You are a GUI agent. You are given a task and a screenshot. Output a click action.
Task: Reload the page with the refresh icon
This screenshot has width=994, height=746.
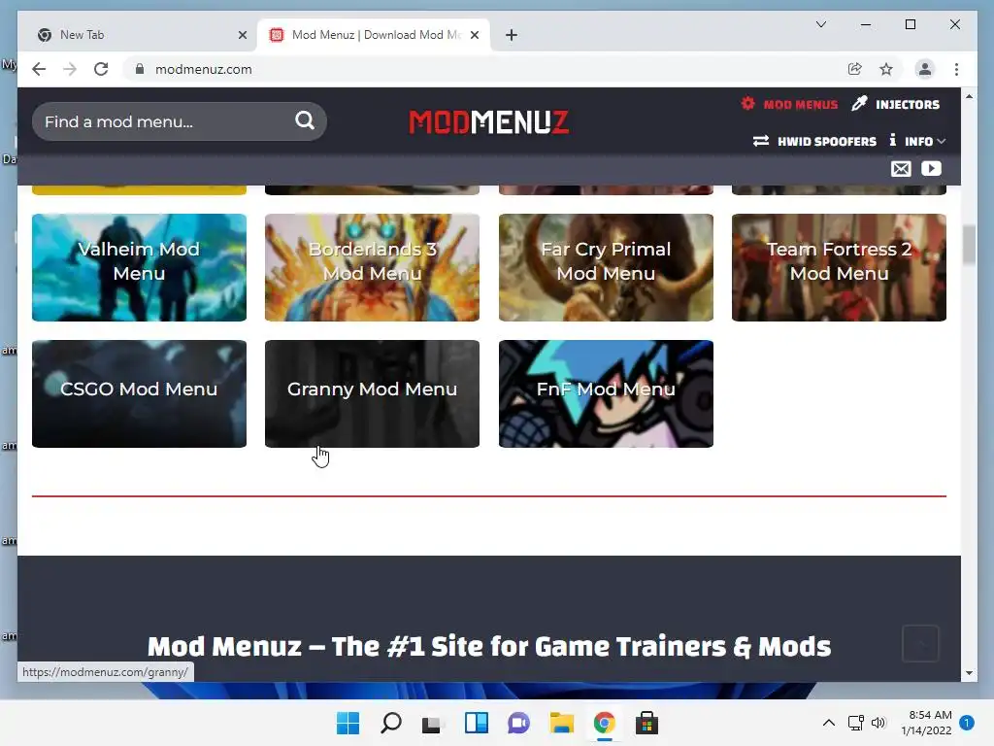[101, 69]
